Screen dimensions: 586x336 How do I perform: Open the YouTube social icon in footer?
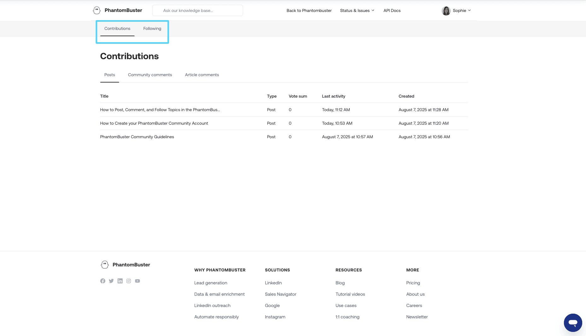137,281
